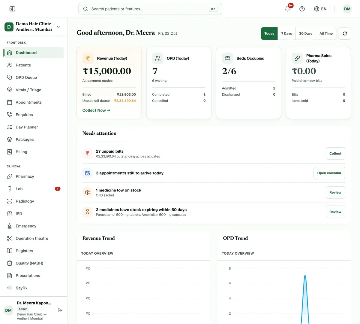Click the unpaid amount ₹2,33,190.64
Screen dimensions: 360x324
(125, 101)
